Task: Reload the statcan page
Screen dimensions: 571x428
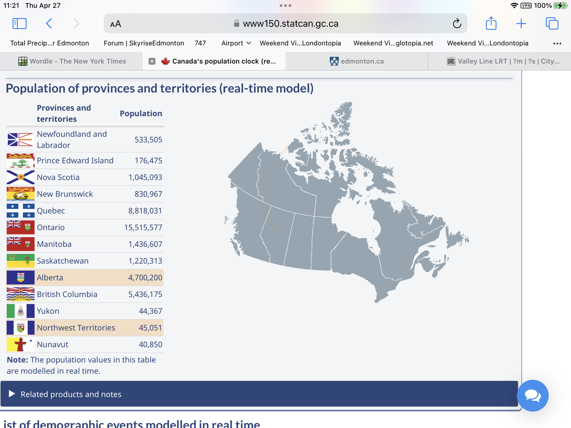Action: click(457, 24)
